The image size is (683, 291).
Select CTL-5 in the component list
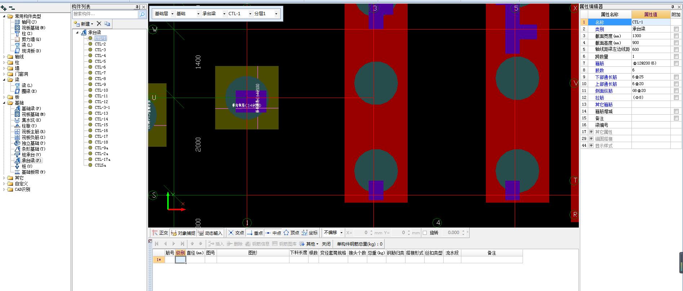coord(100,61)
